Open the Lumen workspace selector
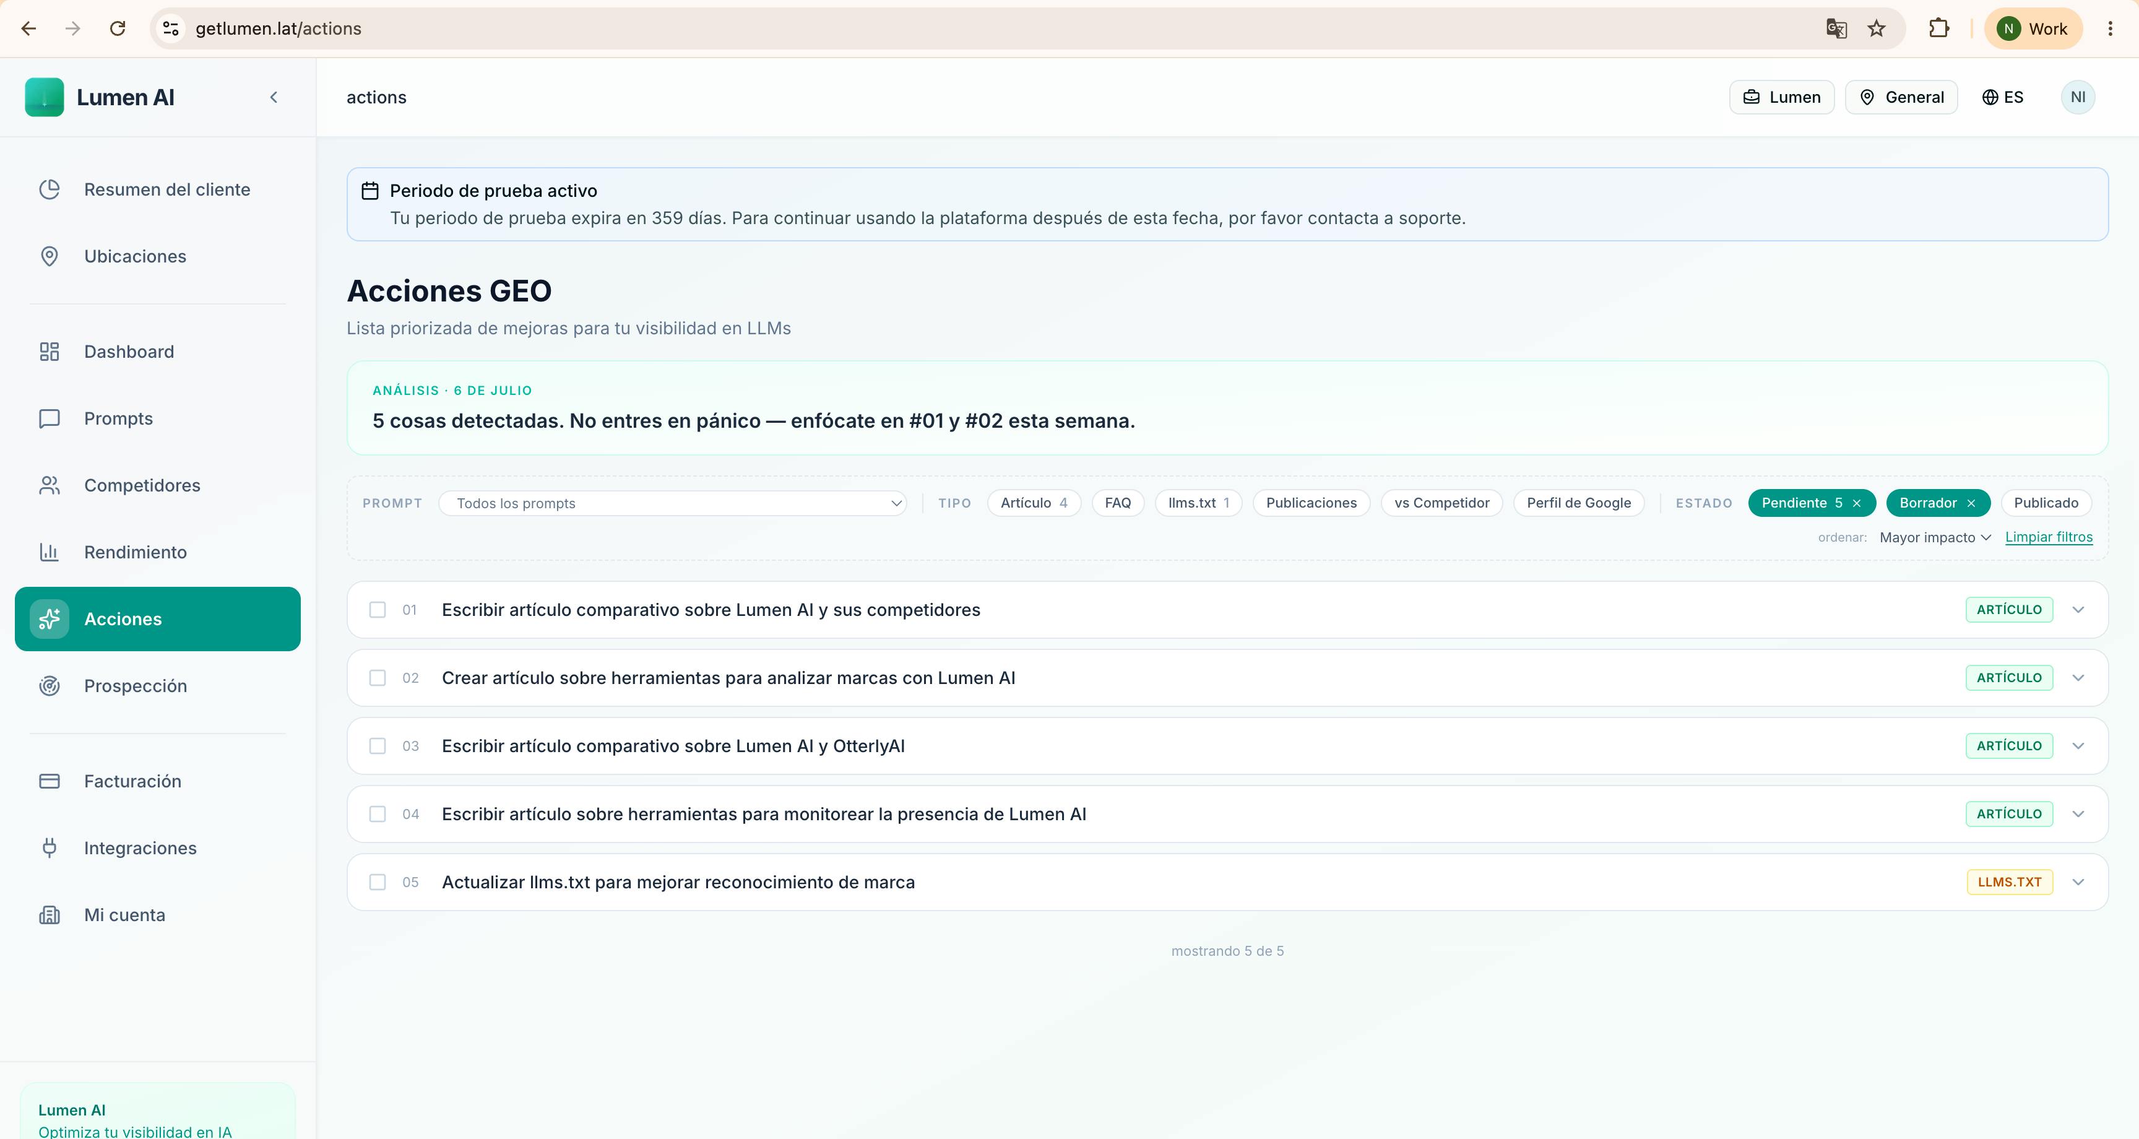Screen dimensions: 2139x1139 1782,97
